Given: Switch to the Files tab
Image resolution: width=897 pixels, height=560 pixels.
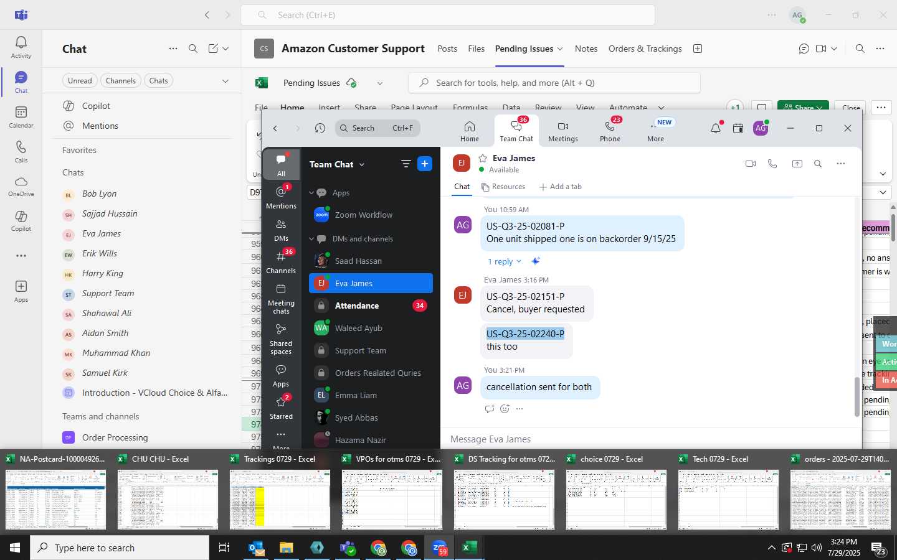Looking at the screenshot, I should pyautogui.click(x=476, y=49).
